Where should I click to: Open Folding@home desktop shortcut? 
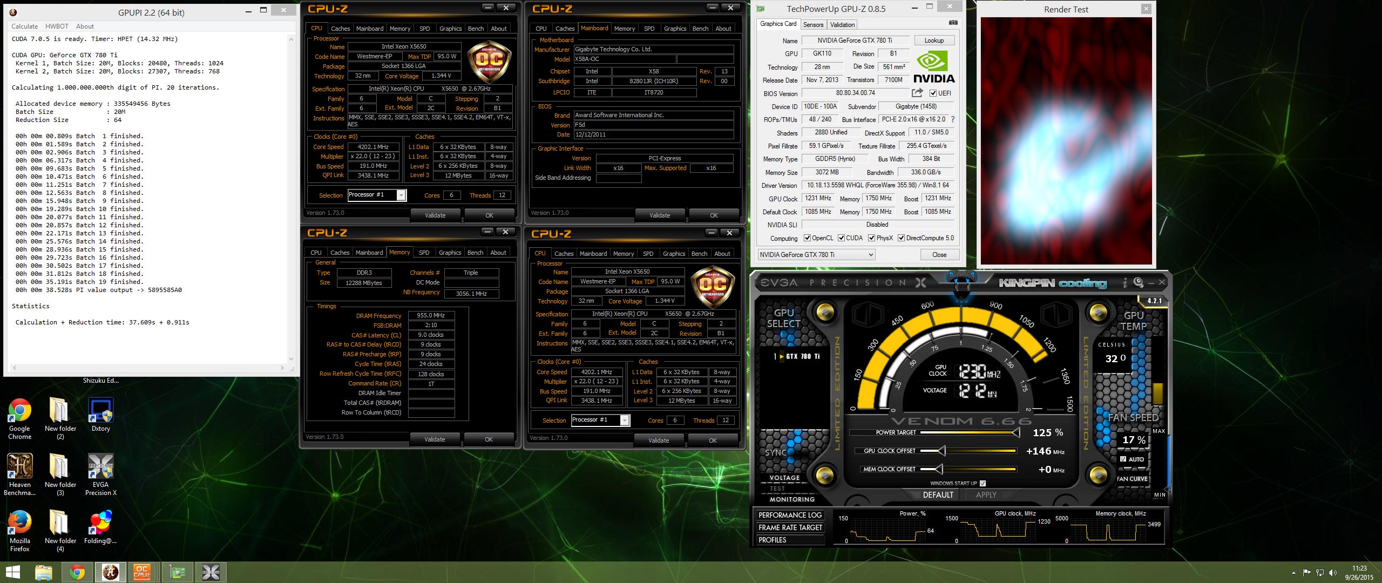point(100,527)
